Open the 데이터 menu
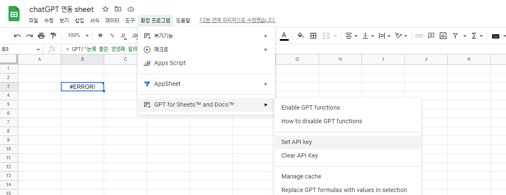506x195 pixels. 112,20
